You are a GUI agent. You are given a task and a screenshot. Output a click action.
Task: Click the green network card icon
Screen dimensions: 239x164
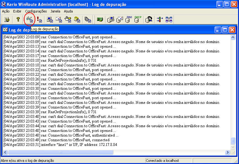(100, 19)
